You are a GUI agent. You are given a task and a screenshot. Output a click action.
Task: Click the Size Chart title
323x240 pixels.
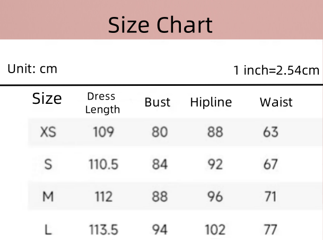tap(160, 25)
